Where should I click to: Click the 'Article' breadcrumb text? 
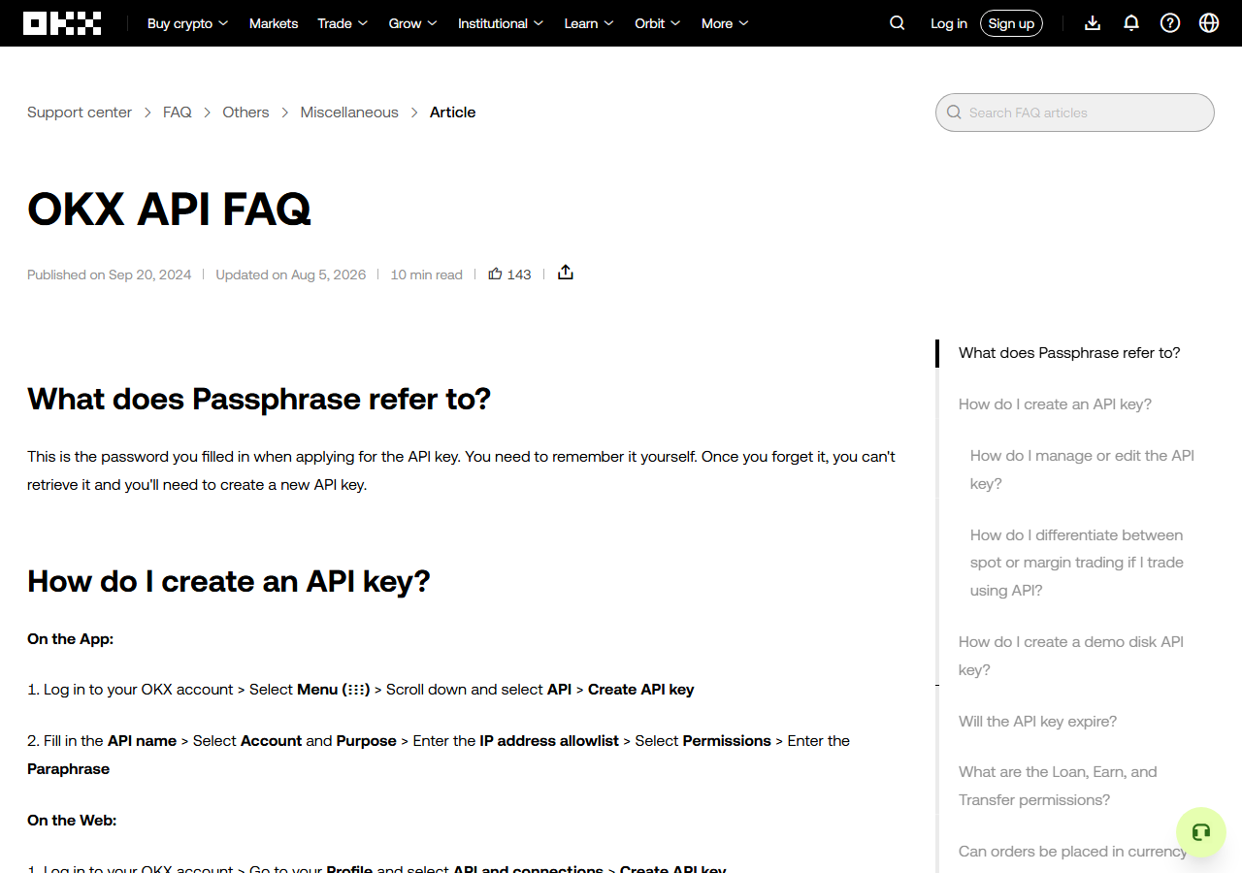(x=452, y=113)
